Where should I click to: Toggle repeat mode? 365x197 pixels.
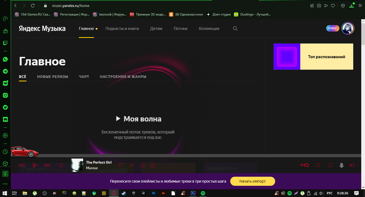(331, 165)
